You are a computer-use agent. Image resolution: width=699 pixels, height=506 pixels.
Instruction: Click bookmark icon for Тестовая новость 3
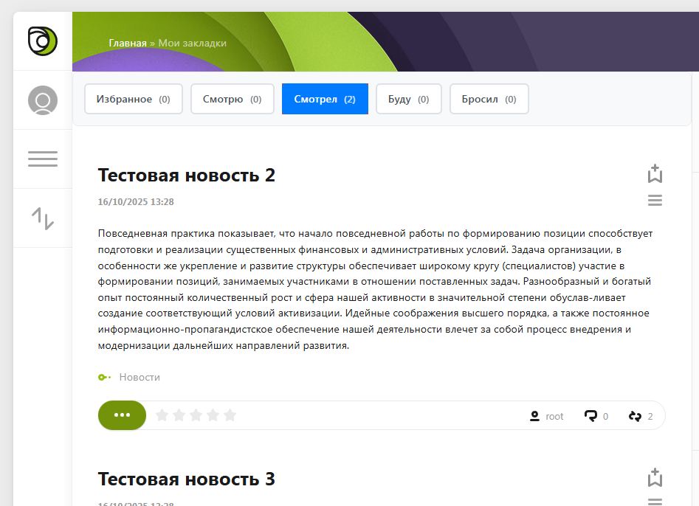[x=654, y=476]
